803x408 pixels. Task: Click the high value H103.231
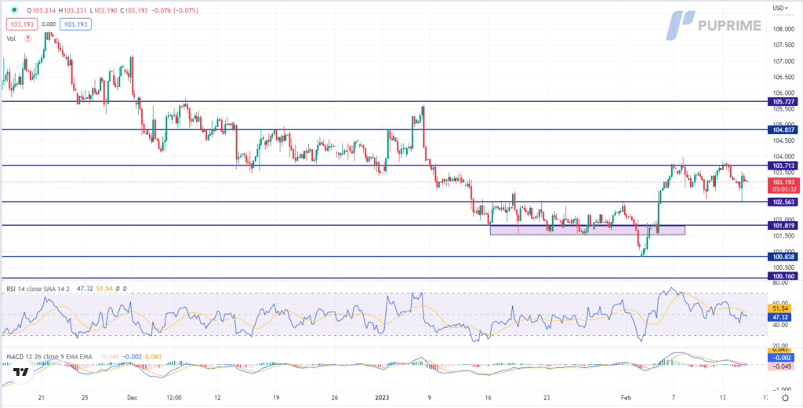pos(73,9)
